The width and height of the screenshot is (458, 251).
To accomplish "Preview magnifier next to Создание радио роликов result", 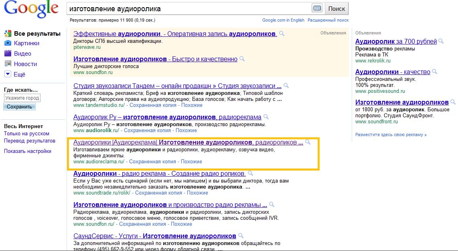I will click(x=250, y=173).
